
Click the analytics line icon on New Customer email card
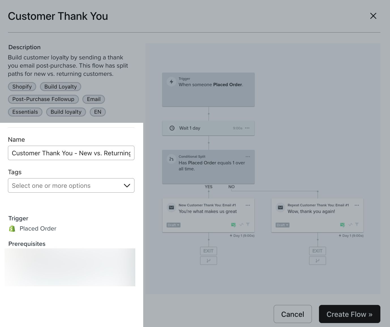click(x=241, y=224)
